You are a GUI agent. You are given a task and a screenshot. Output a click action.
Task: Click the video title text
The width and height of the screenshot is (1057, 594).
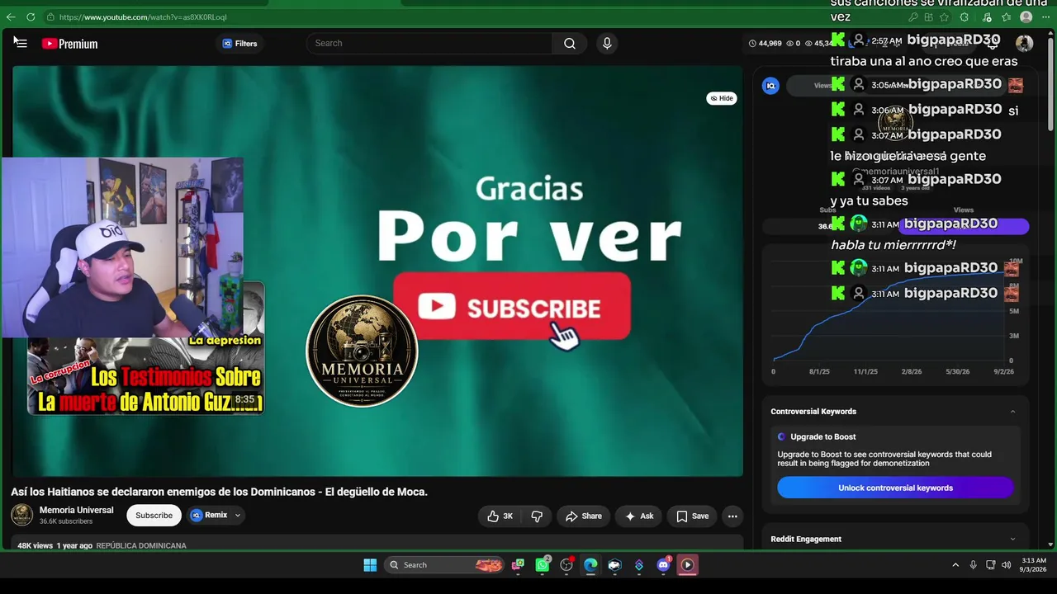(x=219, y=492)
